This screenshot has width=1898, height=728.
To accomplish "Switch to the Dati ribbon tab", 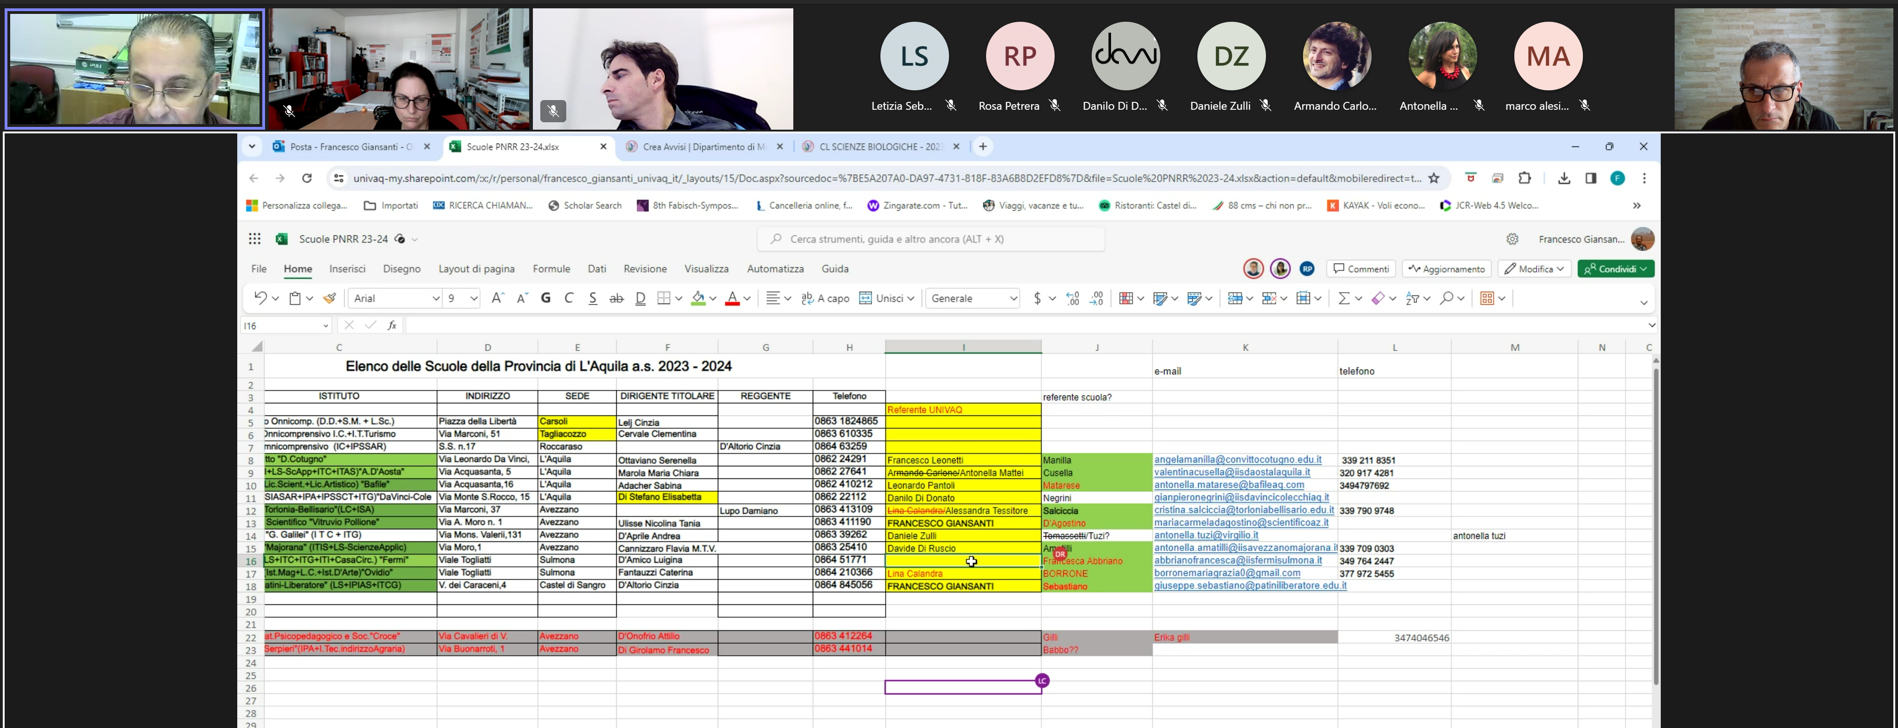I will [x=597, y=269].
